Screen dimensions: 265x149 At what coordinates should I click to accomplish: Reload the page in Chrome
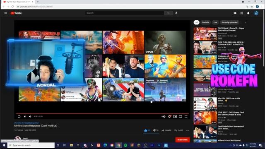(x=12, y=7)
